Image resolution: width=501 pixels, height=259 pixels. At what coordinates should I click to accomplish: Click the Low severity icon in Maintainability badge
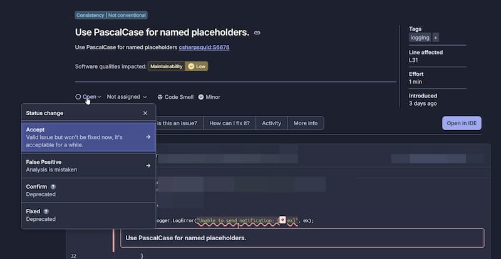(x=190, y=66)
